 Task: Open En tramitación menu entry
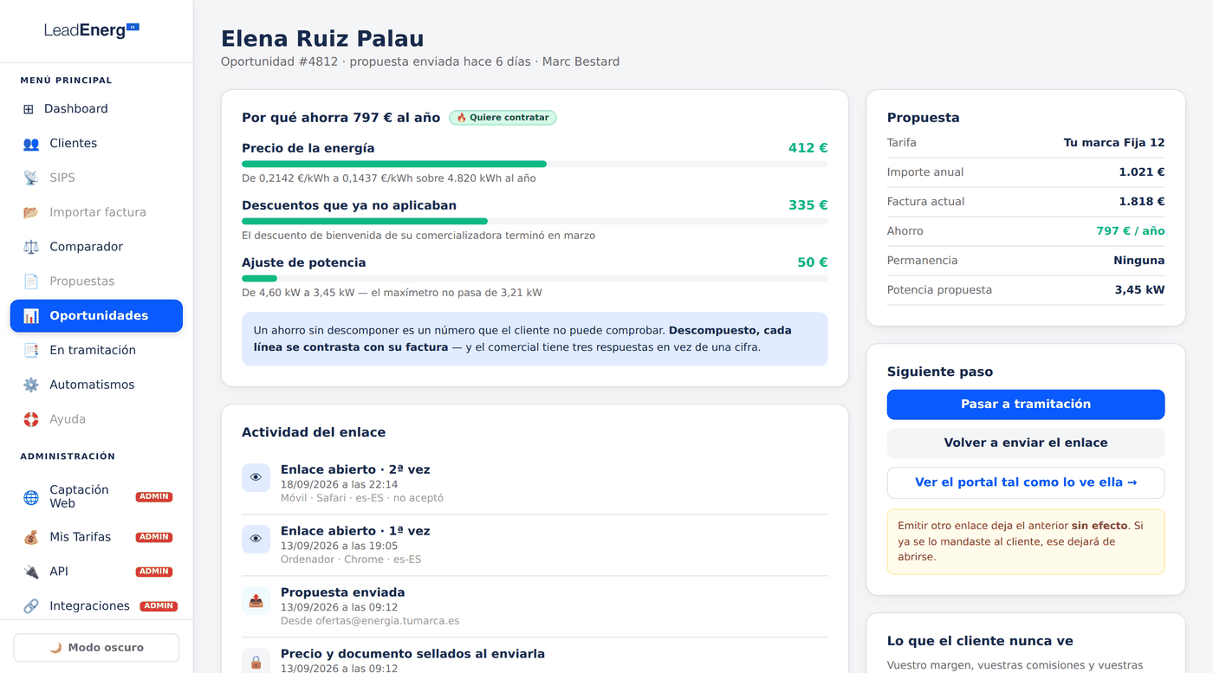tap(96, 351)
